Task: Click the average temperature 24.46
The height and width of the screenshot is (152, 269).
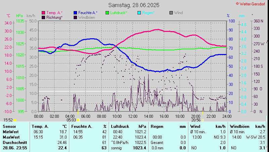Action: tap(62, 143)
